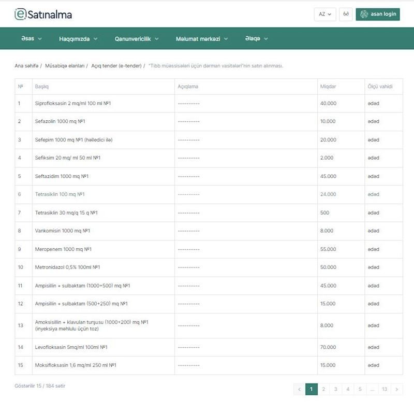Expand the Əlaqə menu

[257, 39]
